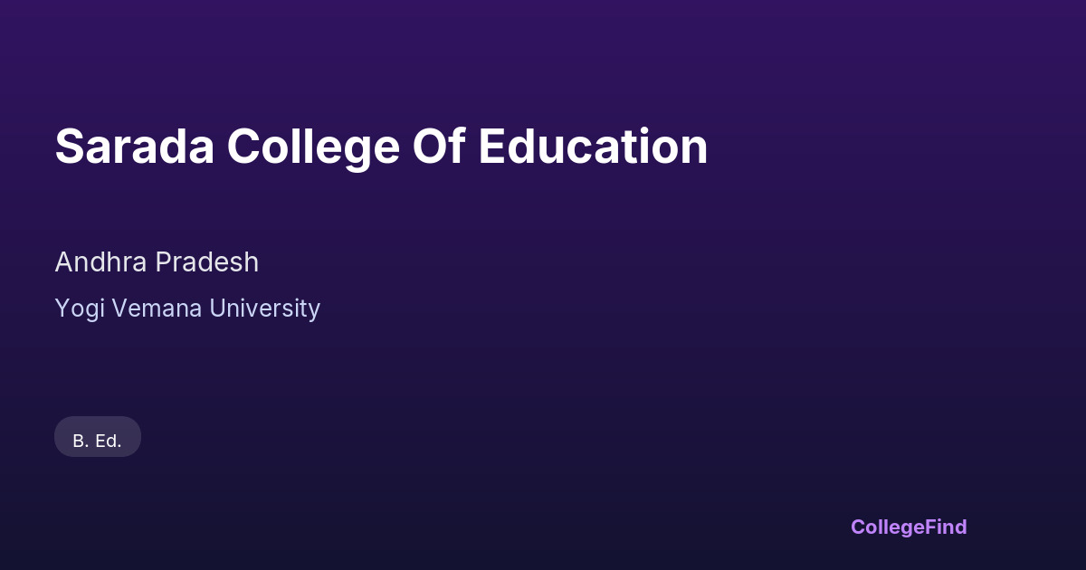
Task: Click Ed. inside the course pill
Action: [108, 441]
